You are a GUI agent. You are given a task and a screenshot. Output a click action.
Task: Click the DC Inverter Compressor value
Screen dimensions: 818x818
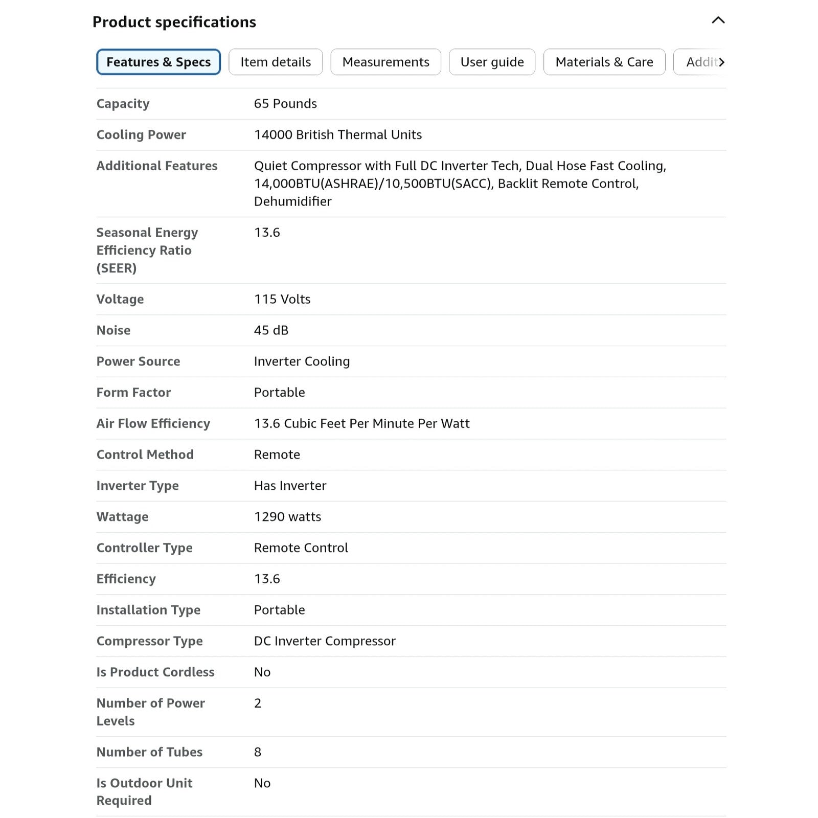pyautogui.click(x=325, y=641)
